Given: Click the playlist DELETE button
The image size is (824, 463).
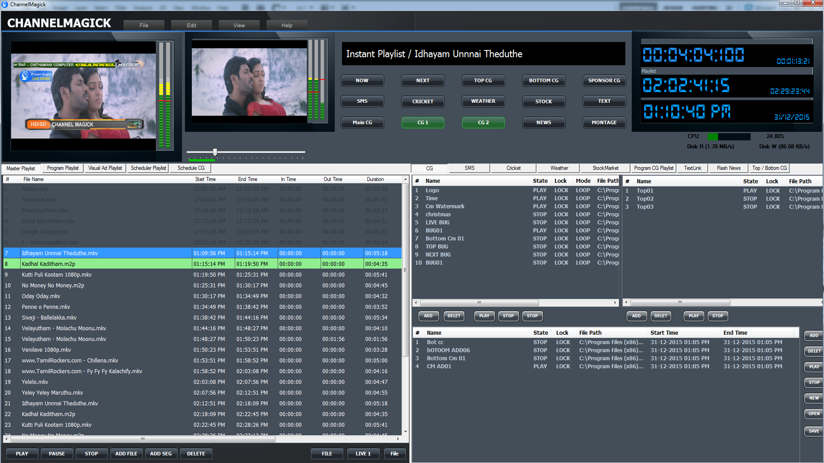Looking at the screenshot, I should point(196,454).
